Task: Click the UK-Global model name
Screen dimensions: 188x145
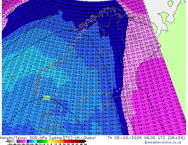Action: click(x=85, y=138)
